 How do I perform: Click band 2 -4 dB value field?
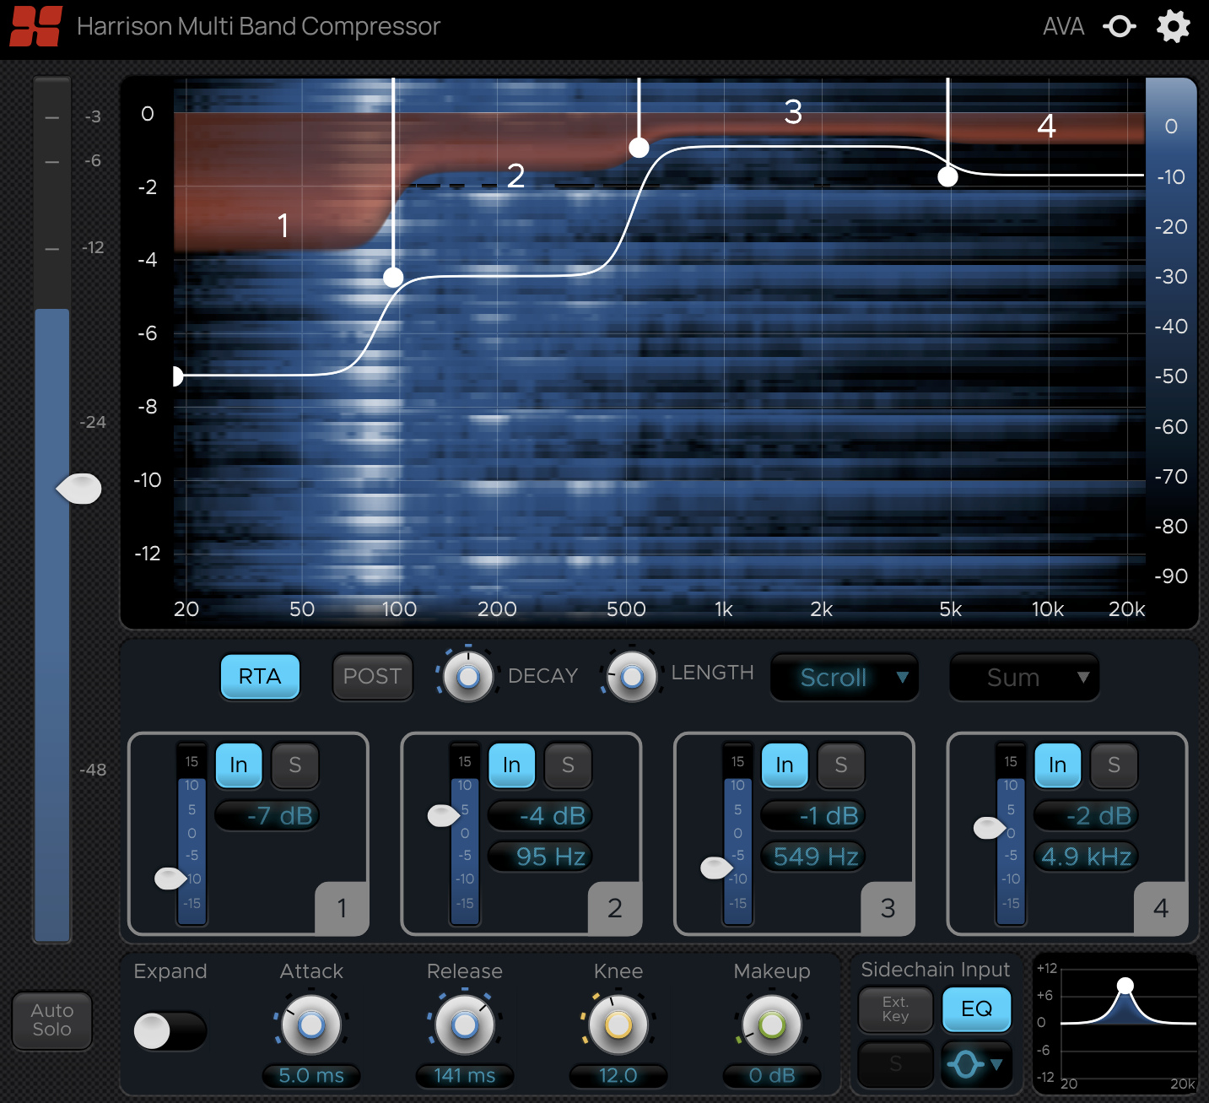click(x=541, y=815)
